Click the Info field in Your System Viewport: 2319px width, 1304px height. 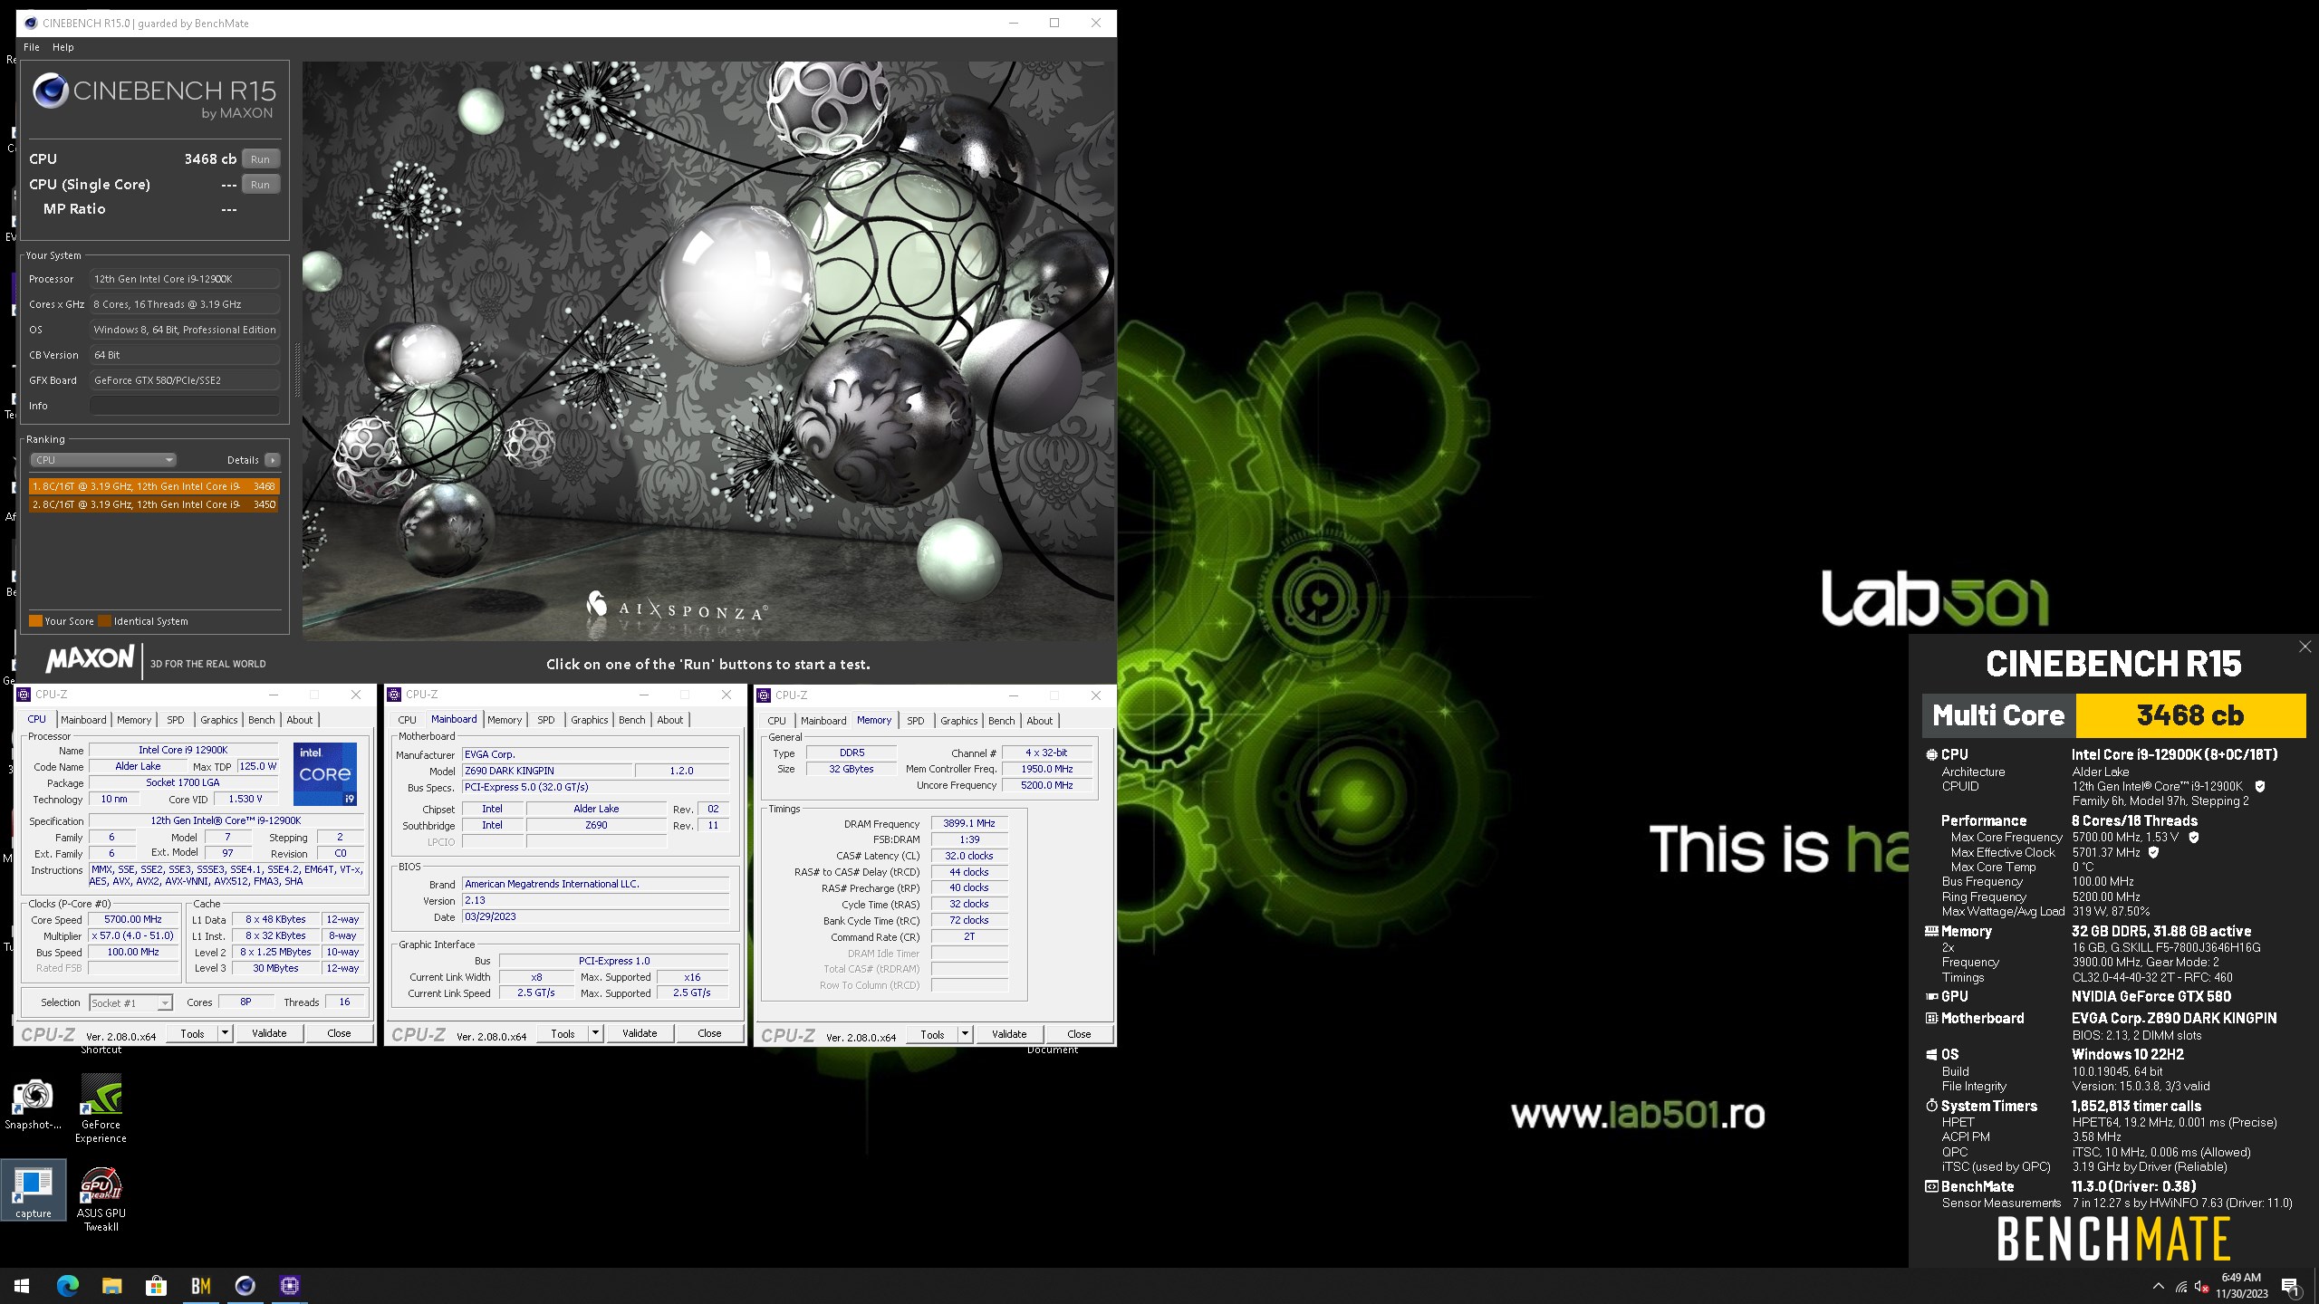click(184, 406)
